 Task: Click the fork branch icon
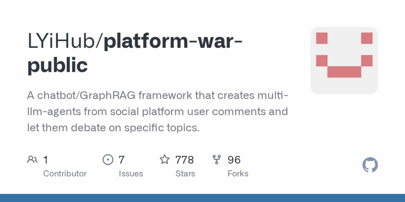click(216, 159)
